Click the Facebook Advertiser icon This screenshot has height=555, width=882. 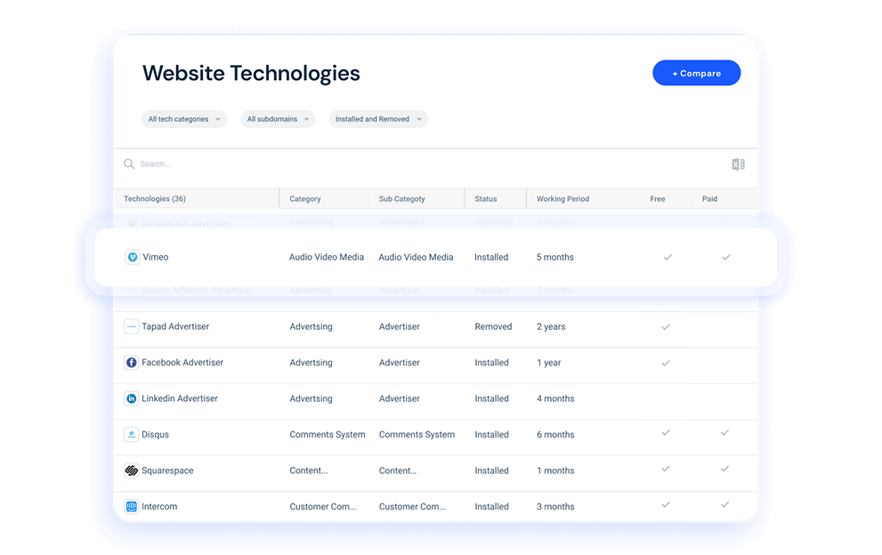point(131,363)
